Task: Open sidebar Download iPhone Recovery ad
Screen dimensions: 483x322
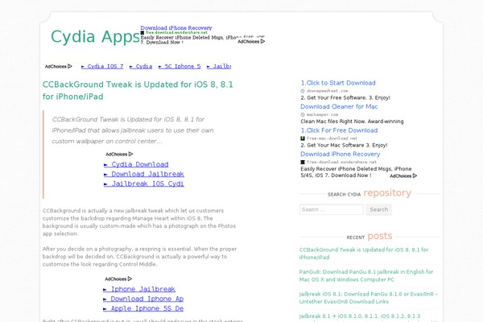Action: (x=340, y=154)
